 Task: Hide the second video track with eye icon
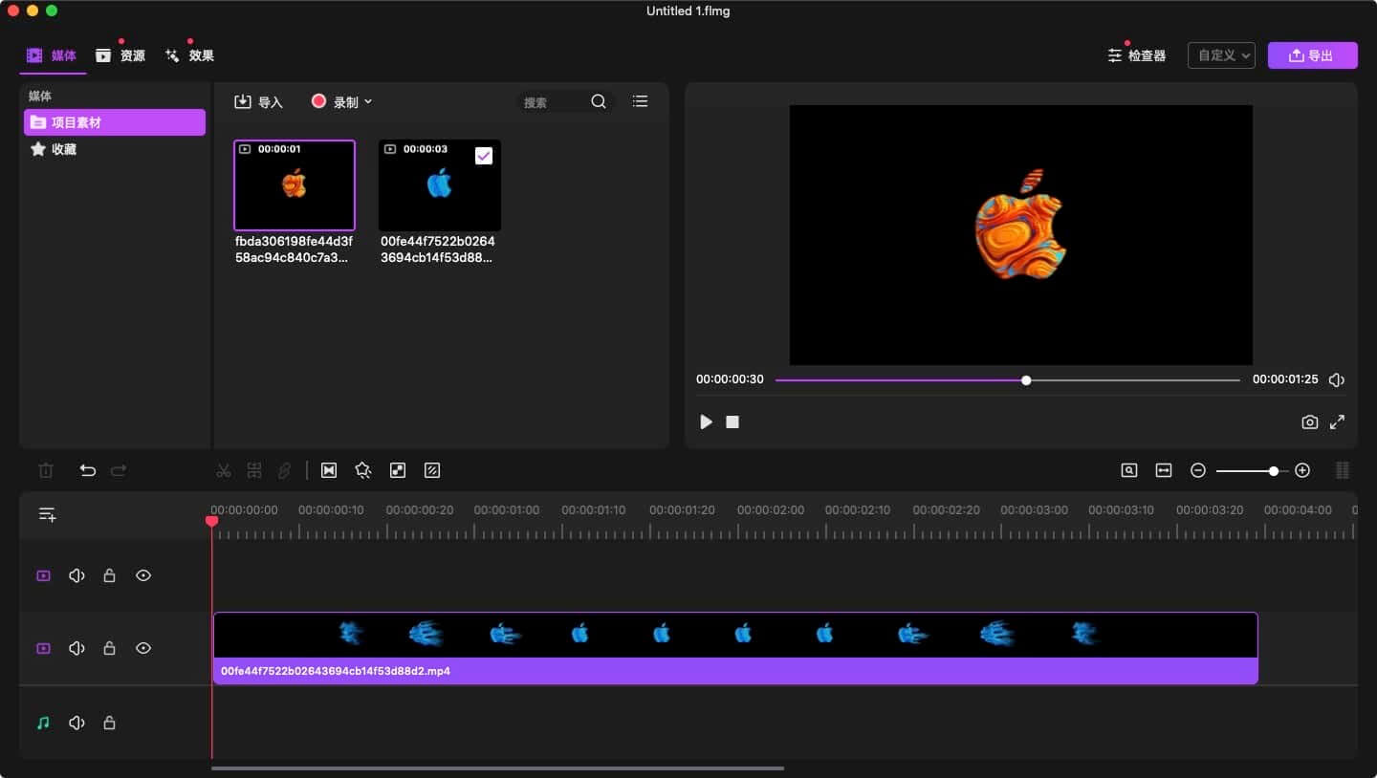143,648
